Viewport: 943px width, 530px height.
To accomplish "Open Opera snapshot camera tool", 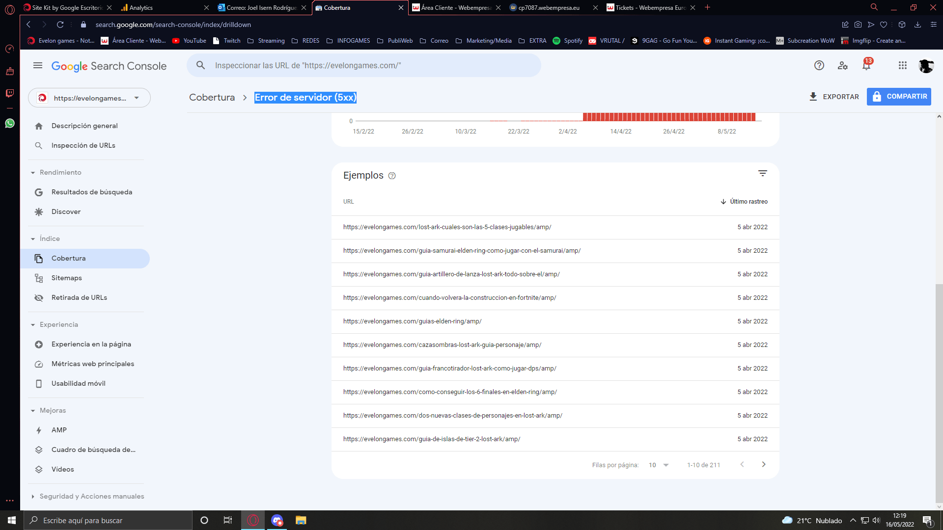I will pyautogui.click(x=858, y=25).
